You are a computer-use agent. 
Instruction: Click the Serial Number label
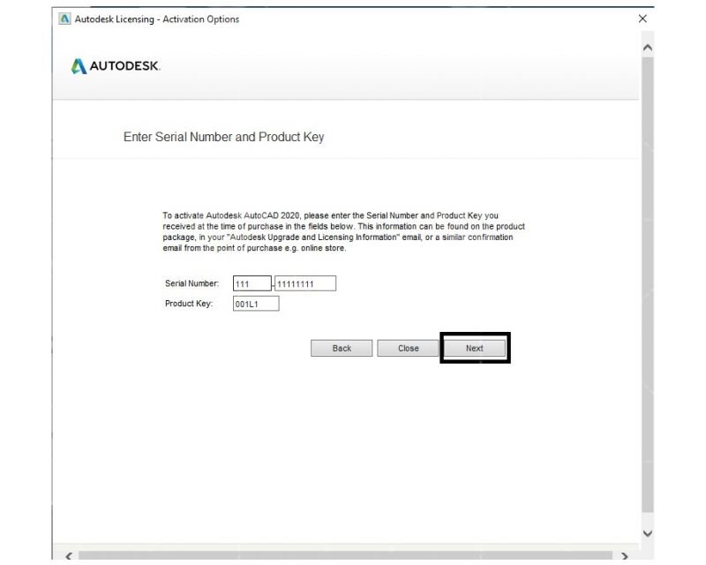[x=192, y=283]
